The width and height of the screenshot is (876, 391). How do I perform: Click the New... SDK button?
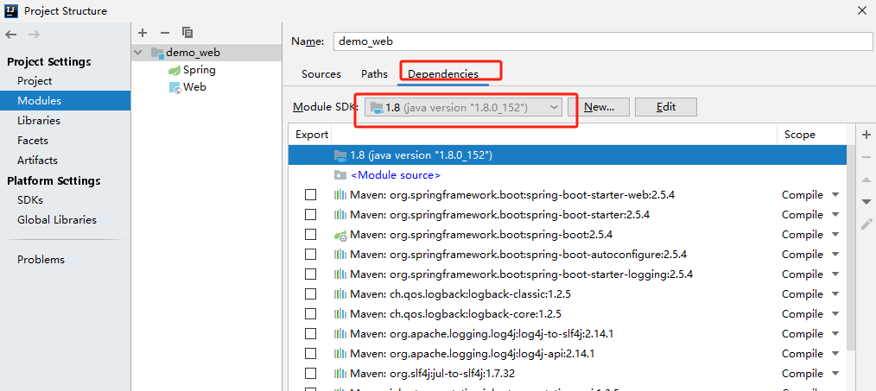tap(599, 107)
